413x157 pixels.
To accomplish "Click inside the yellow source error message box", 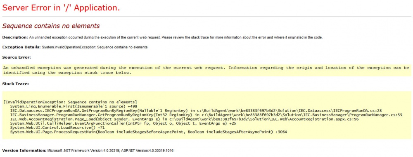I will click(206, 70).
